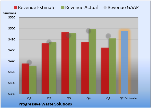Select the red estimate bar above Q2
The width and height of the screenshot is (151, 108).
point(45,68)
